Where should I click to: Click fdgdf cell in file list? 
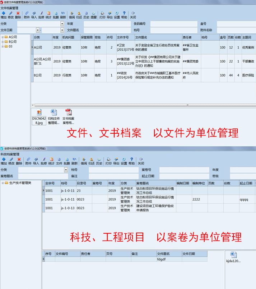click(x=169, y=259)
